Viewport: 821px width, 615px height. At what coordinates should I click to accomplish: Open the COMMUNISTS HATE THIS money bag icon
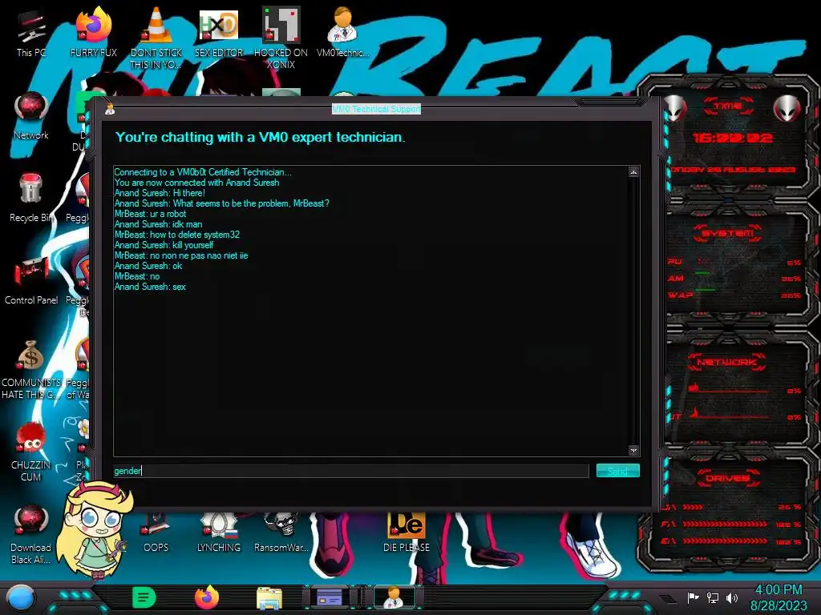pos(31,369)
